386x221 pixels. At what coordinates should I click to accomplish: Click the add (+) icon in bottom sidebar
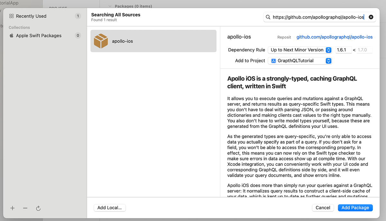click(12, 208)
